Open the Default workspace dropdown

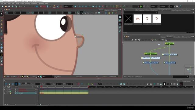[69, 6]
